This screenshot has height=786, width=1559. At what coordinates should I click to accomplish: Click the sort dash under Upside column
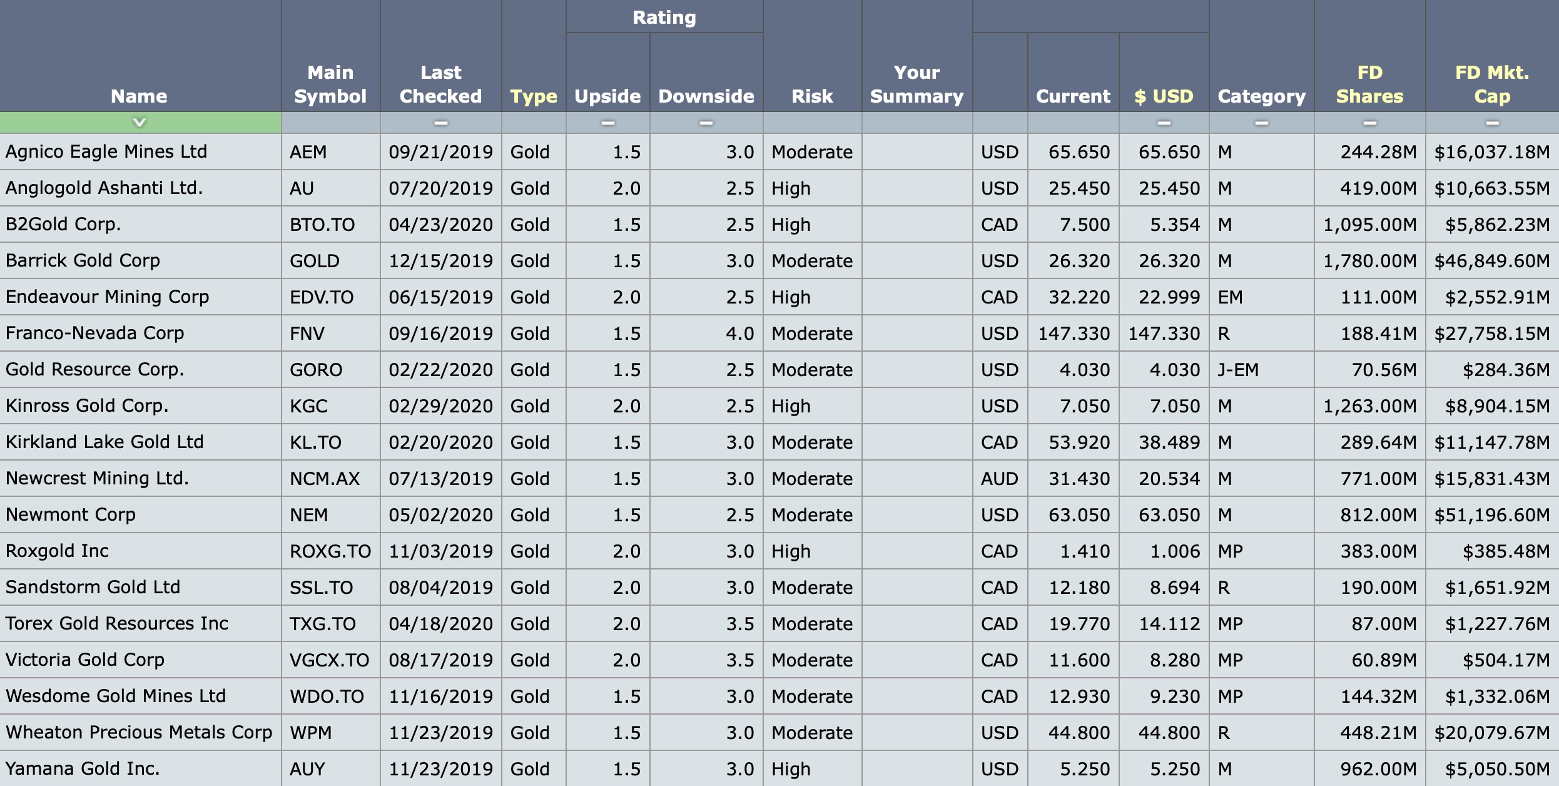[607, 123]
